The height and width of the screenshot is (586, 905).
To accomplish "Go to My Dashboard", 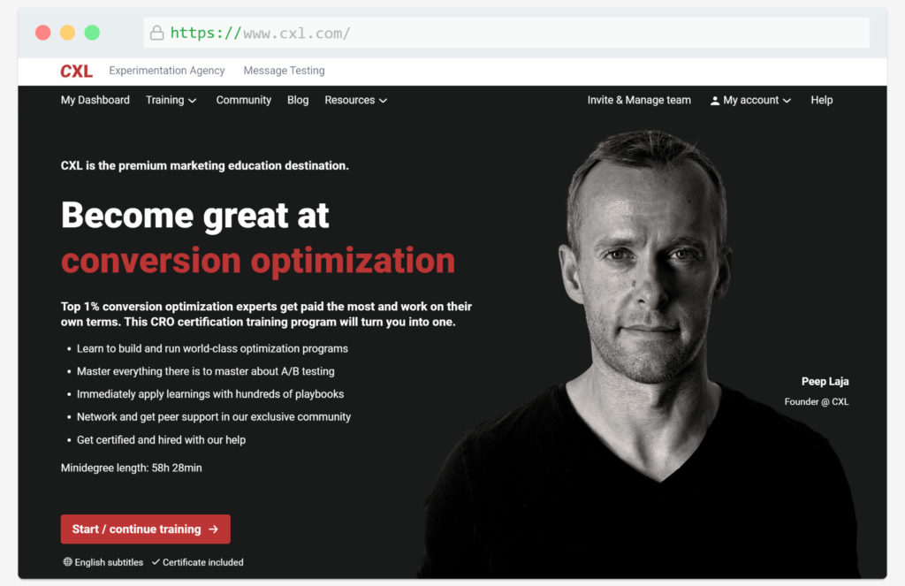I will tap(95, 101).
